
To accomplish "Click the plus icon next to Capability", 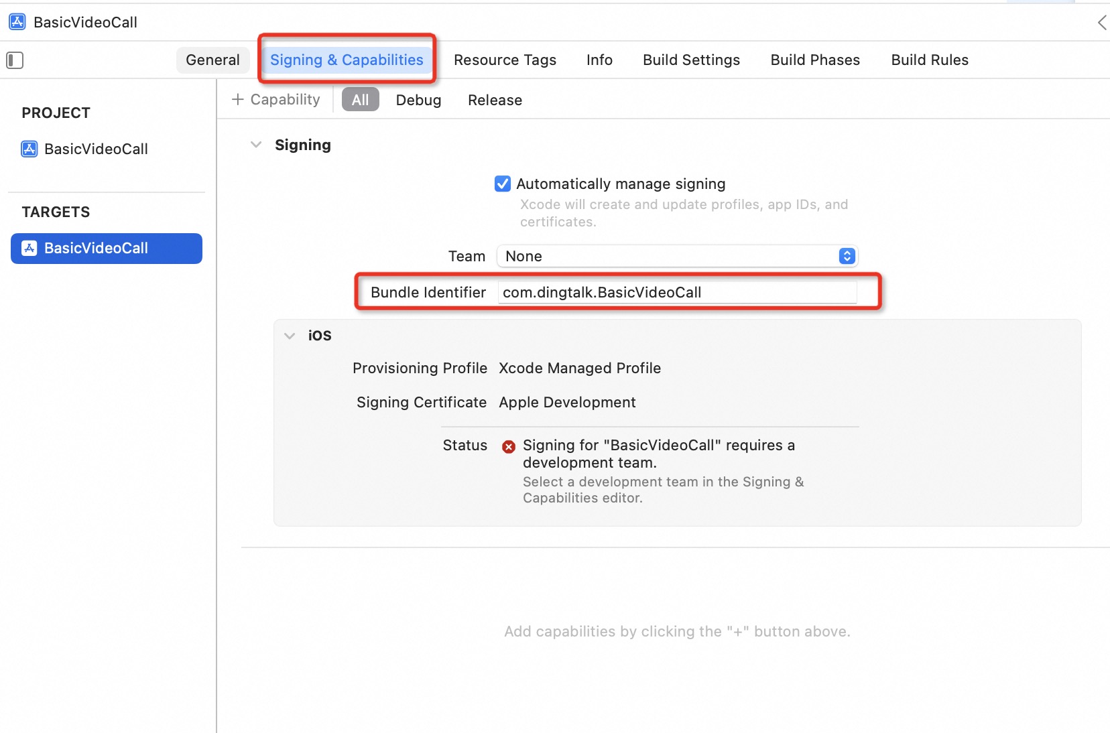I will tap(237, 99).
